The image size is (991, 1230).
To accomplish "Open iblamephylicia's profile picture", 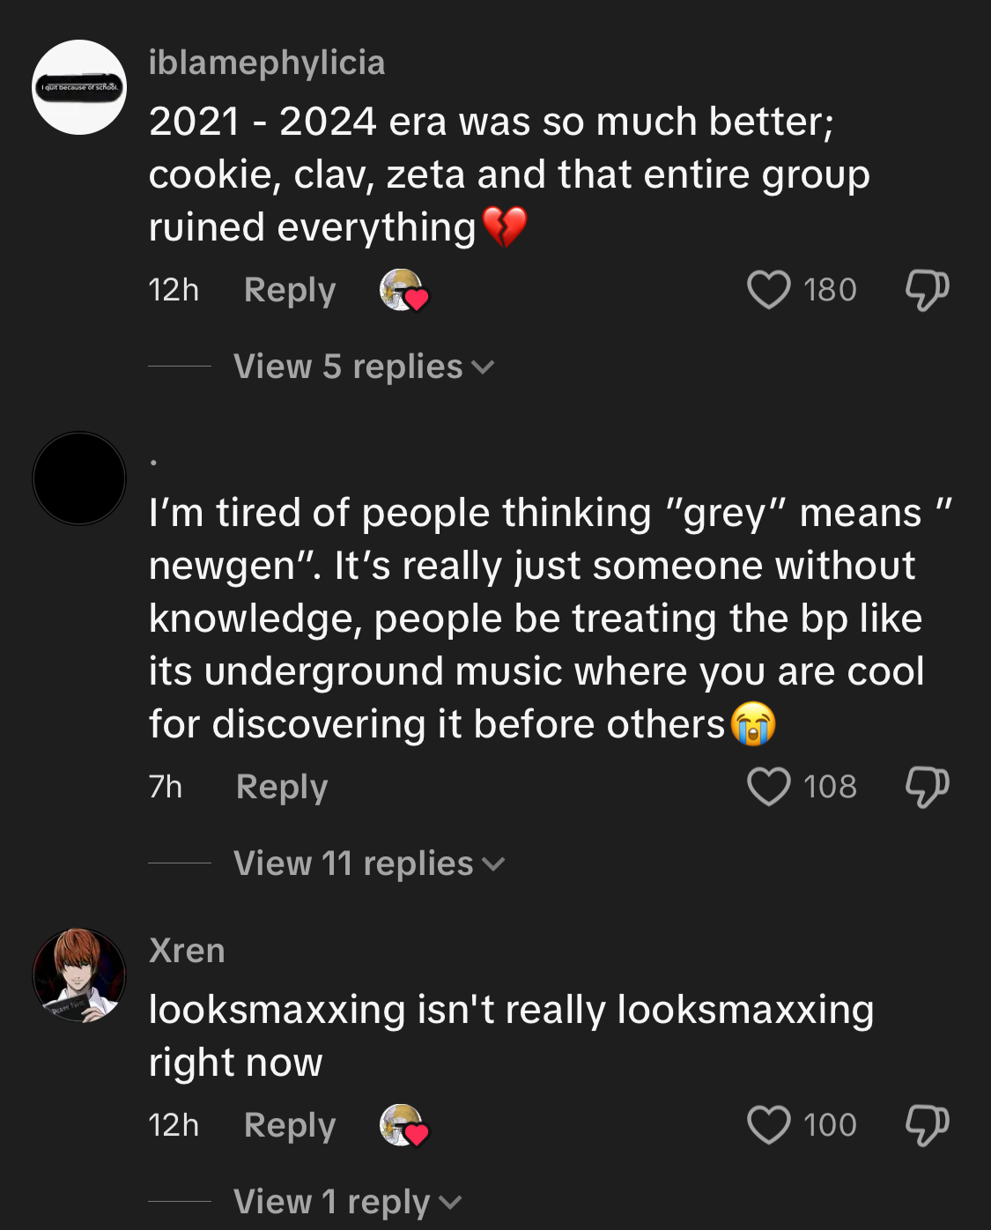I will (79, 87).
